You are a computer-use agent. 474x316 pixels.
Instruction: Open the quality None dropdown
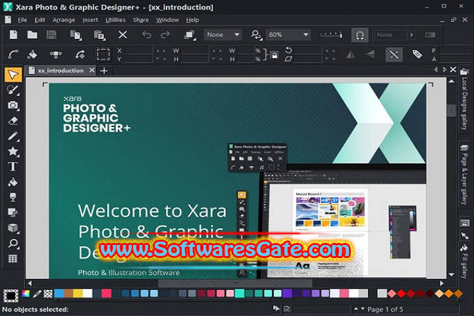point(223,35)
